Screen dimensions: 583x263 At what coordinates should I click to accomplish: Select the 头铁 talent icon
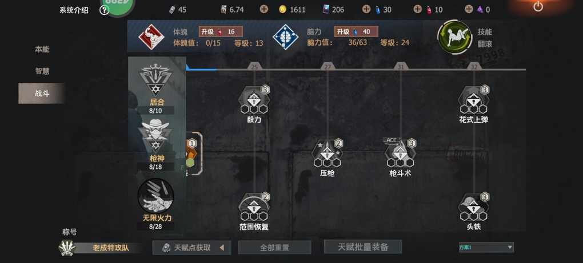(x=473, y=207)
